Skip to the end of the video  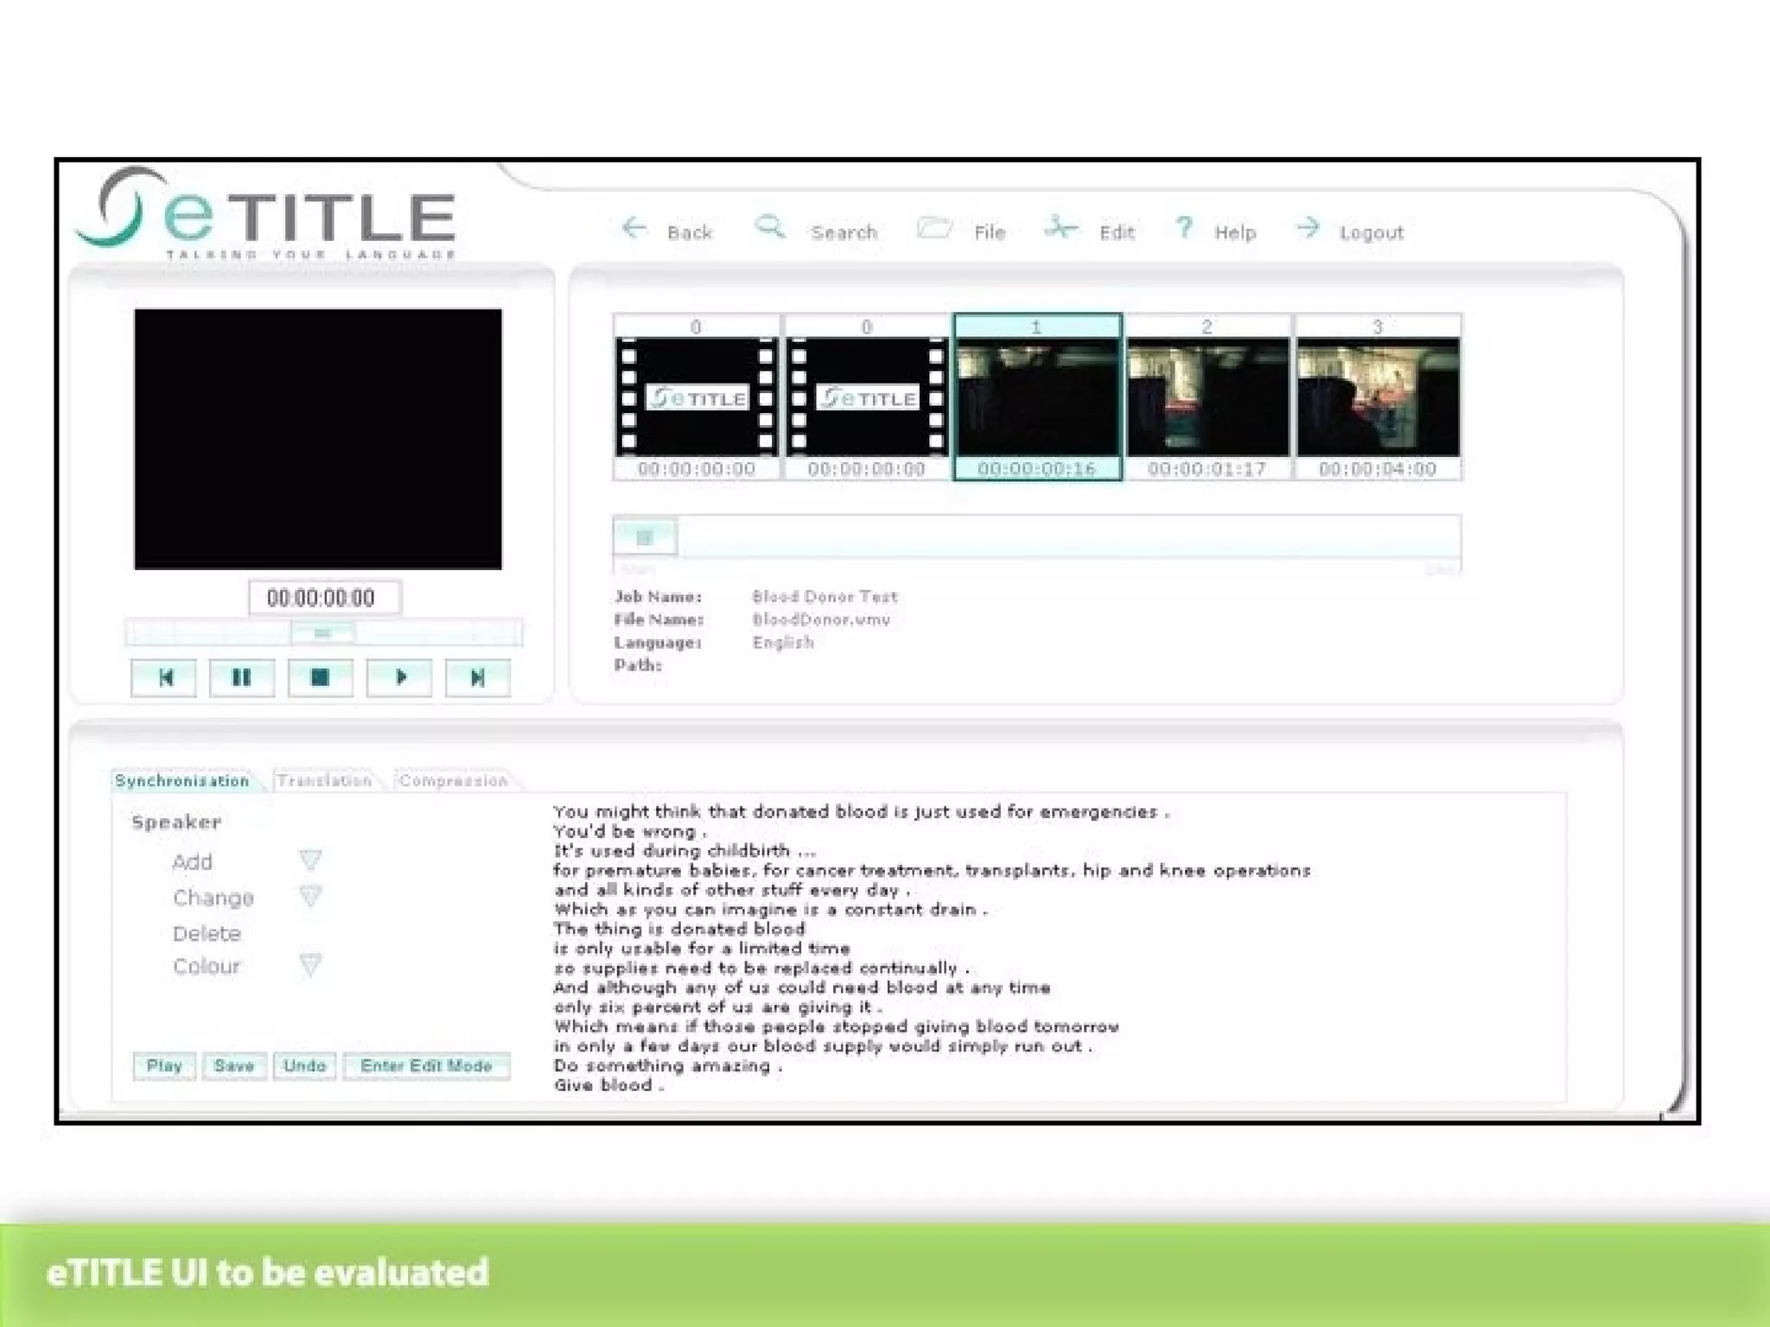click(477, 677)
